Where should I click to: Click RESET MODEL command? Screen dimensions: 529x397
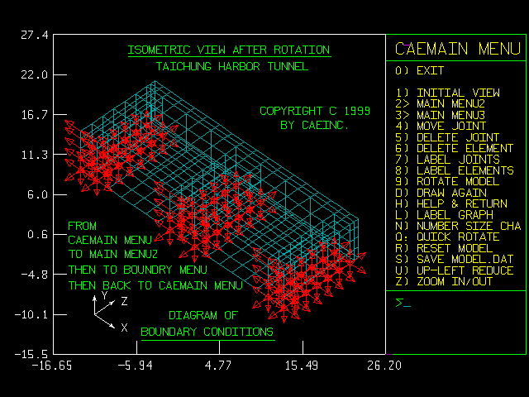pyautogui.click(x=444, y=248)
